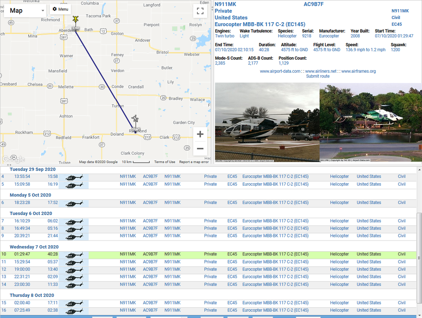Select flight time 20:39:21 in row 9

(x=22, y=236)
